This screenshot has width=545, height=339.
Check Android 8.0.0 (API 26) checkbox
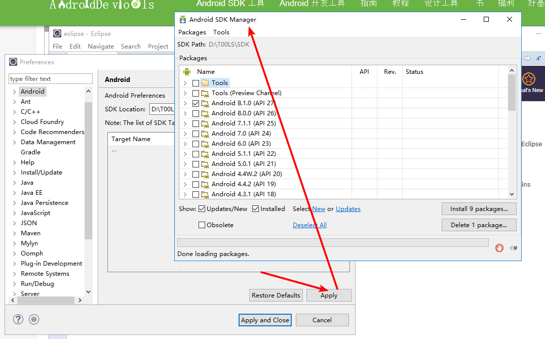[x=196, y=113]
